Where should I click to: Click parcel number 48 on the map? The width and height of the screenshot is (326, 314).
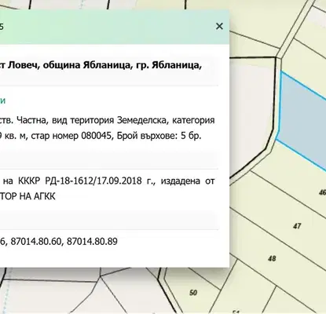272,258
